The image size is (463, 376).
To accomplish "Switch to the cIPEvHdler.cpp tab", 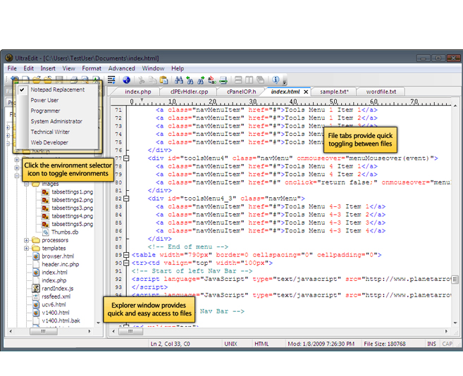I will [x=189, y=92].
